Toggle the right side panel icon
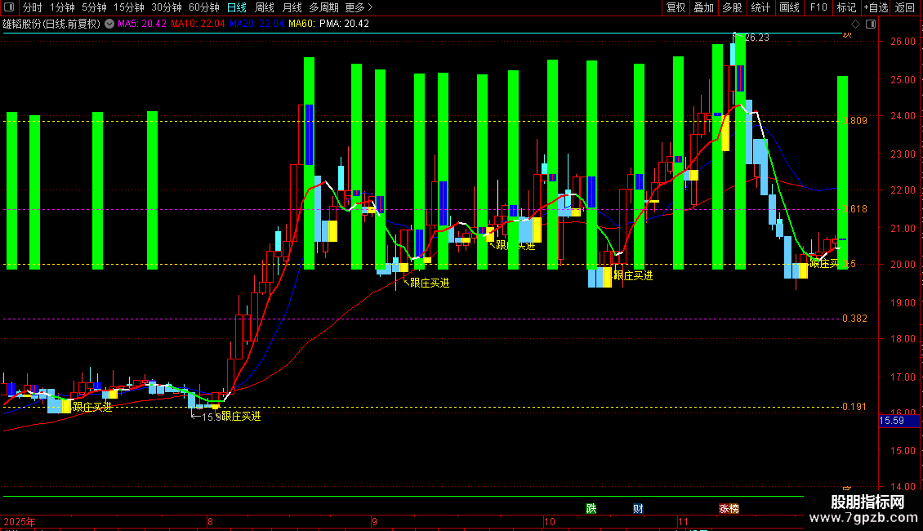Image resolution: width=923 pixels, height=531 pixels. click(871, 25)
